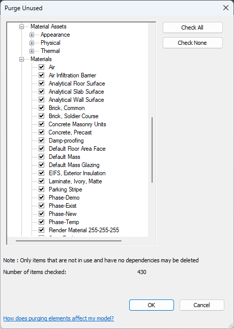Collapse the Material Assets node
The width and height of the screenshot is (234, 329).
pyautogui.click(x=21, y=26)
